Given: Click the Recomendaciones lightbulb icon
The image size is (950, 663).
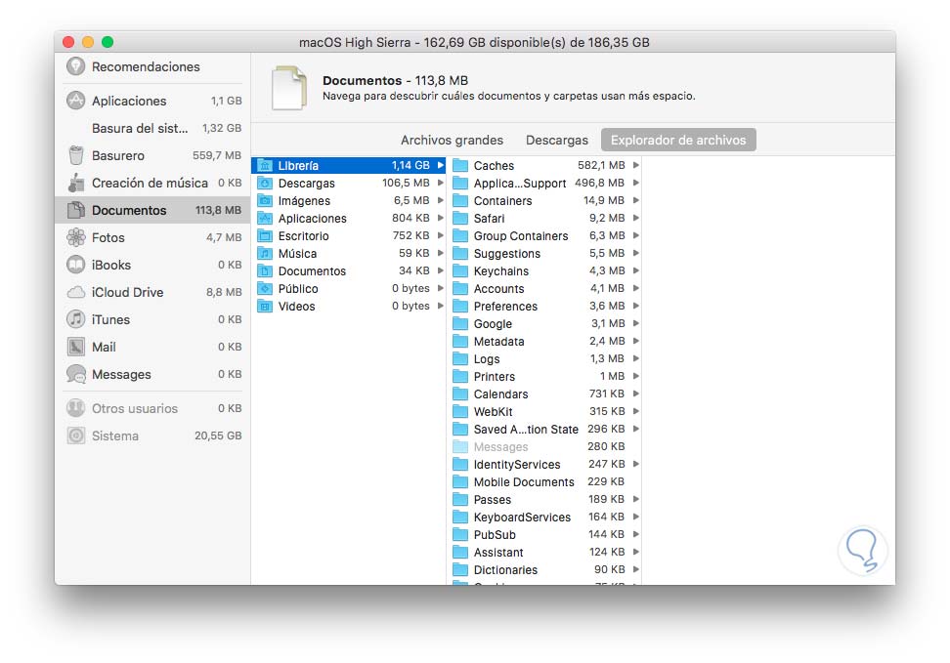Looking at the screenshot, I should [75, 66].
